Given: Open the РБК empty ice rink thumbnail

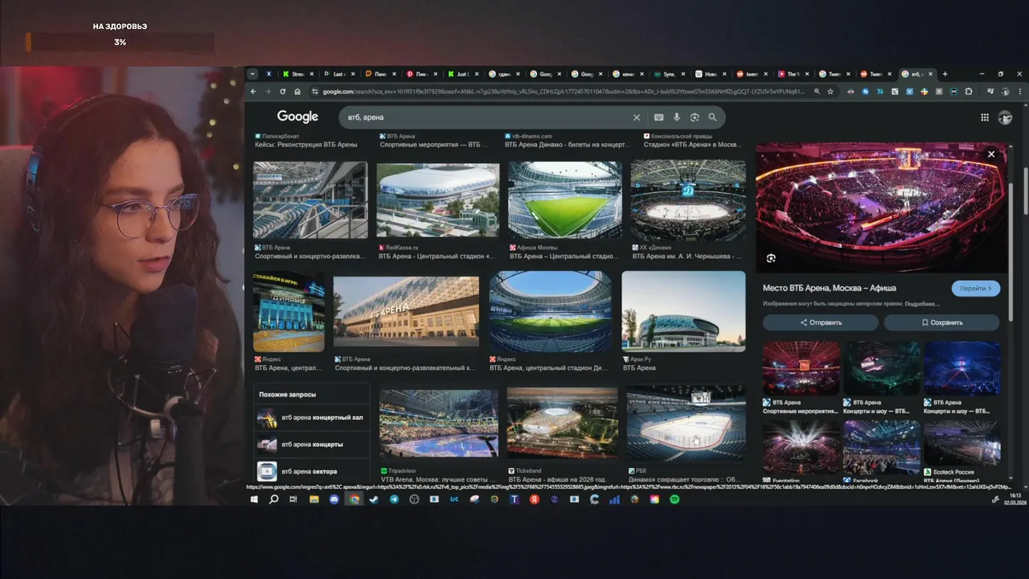Looking at the screenshot, I should pos(686,423).
